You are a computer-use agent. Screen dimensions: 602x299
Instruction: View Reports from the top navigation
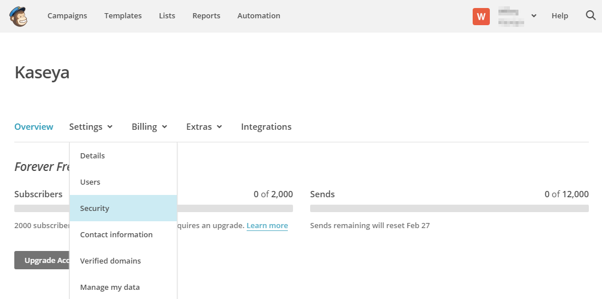tap(206, 15)
